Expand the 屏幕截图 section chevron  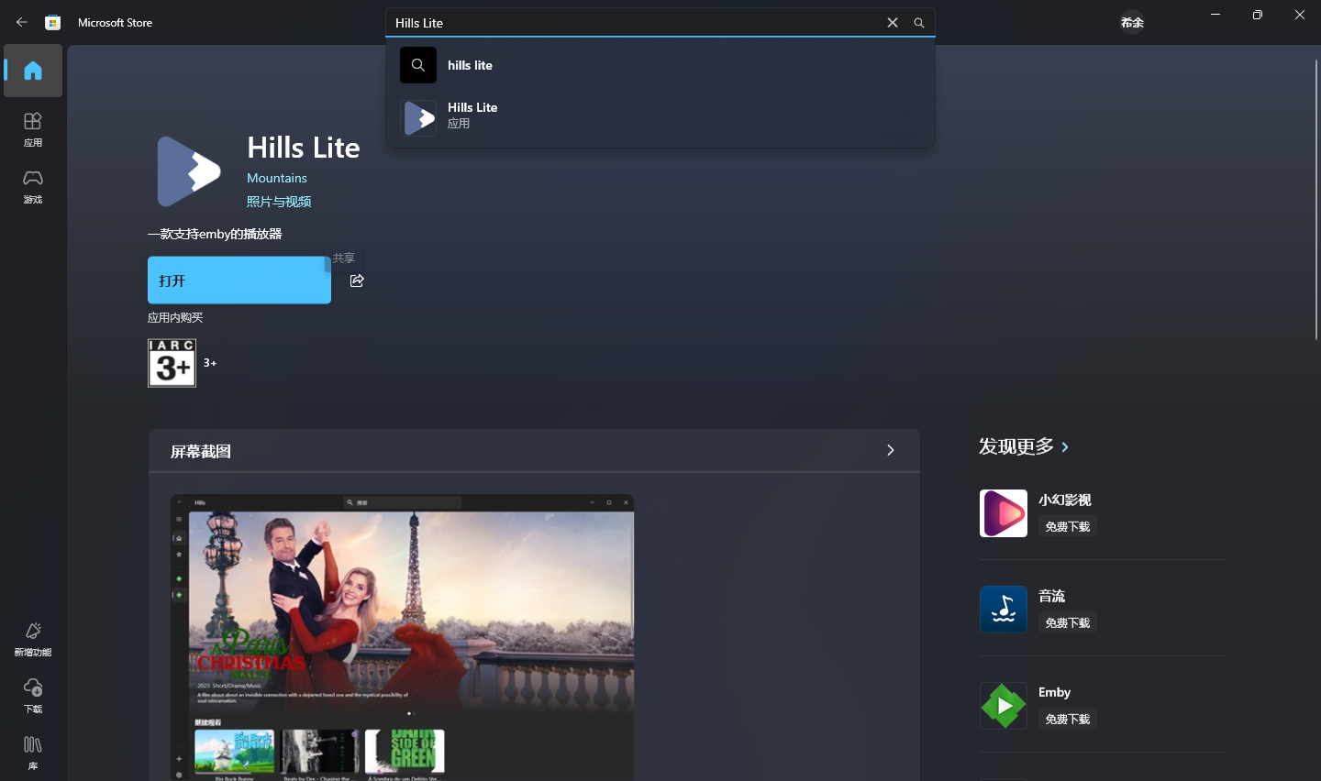tap(890, 450)
